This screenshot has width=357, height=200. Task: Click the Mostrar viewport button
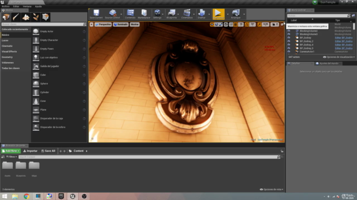coord(134,24)
